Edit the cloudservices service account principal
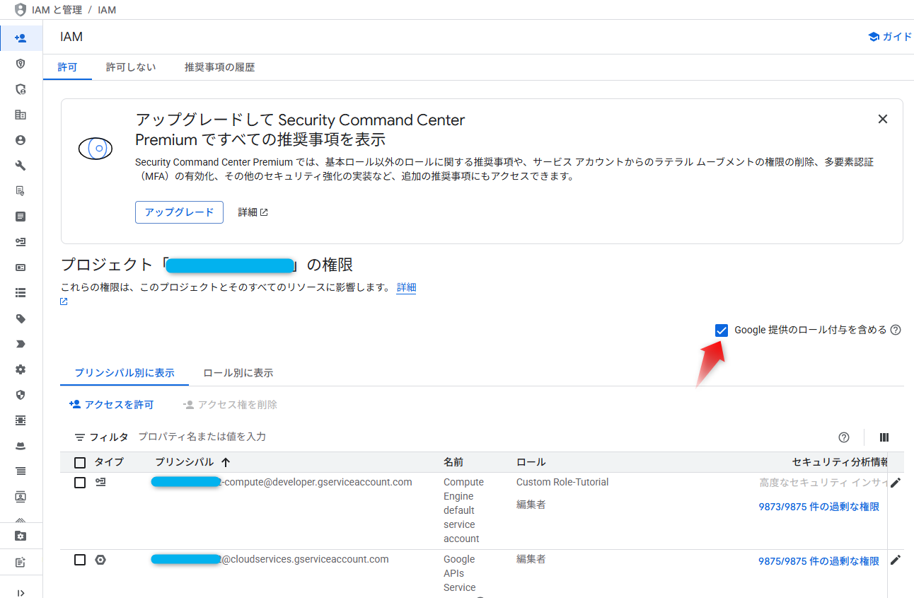 (896, 560)
